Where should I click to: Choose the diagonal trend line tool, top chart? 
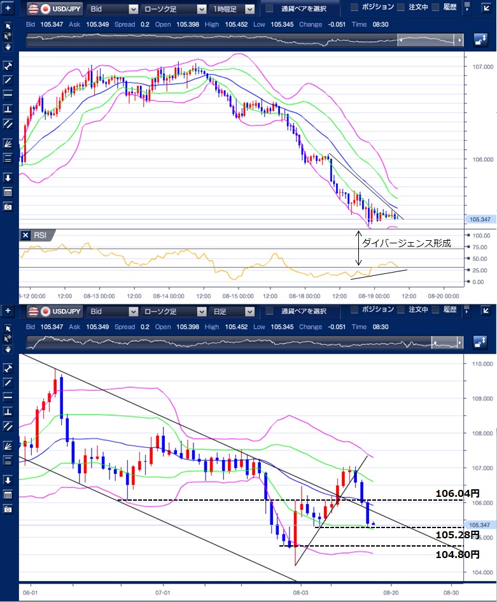click(x=8, y=80)
